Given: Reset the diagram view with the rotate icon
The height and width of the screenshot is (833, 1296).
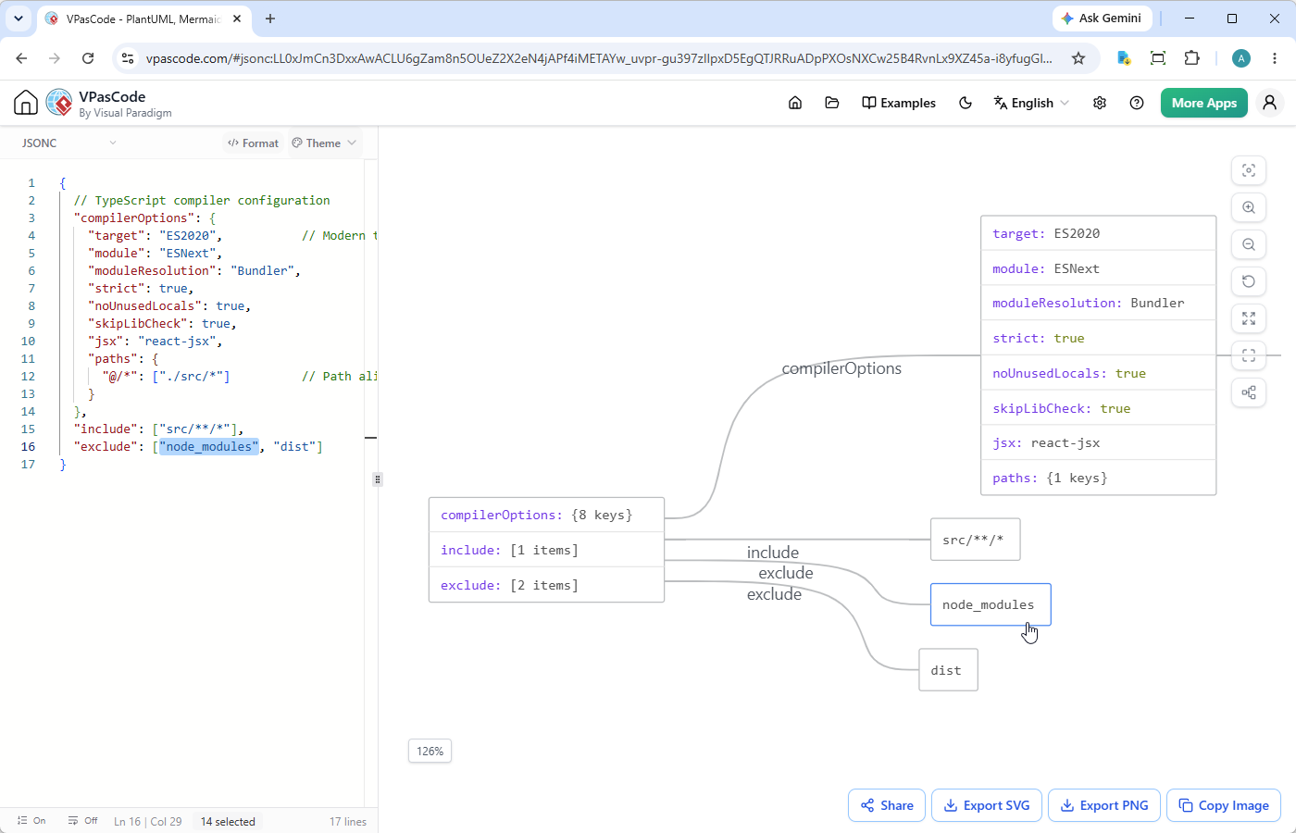Looking at the screenshot, I should (1249, 281).
